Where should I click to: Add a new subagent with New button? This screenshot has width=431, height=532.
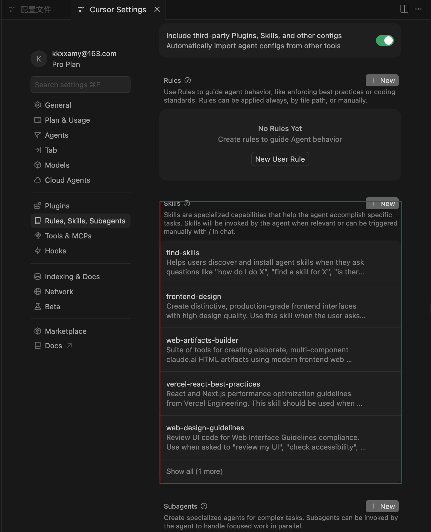(x=382, y=506)
